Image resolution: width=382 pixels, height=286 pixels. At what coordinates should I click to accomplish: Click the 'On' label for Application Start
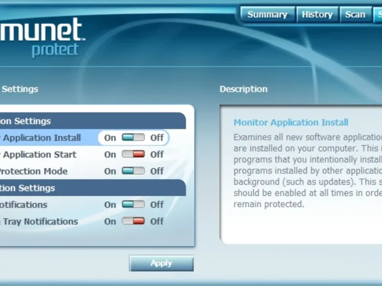click(x=110, y=154)
